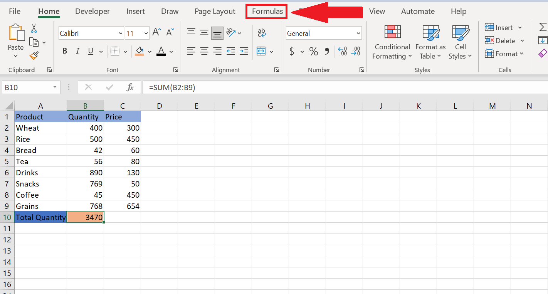Toggle Wrap Text in Alignment group
The width and height of the screenshot is (548, 294).
tap(262, 33)
